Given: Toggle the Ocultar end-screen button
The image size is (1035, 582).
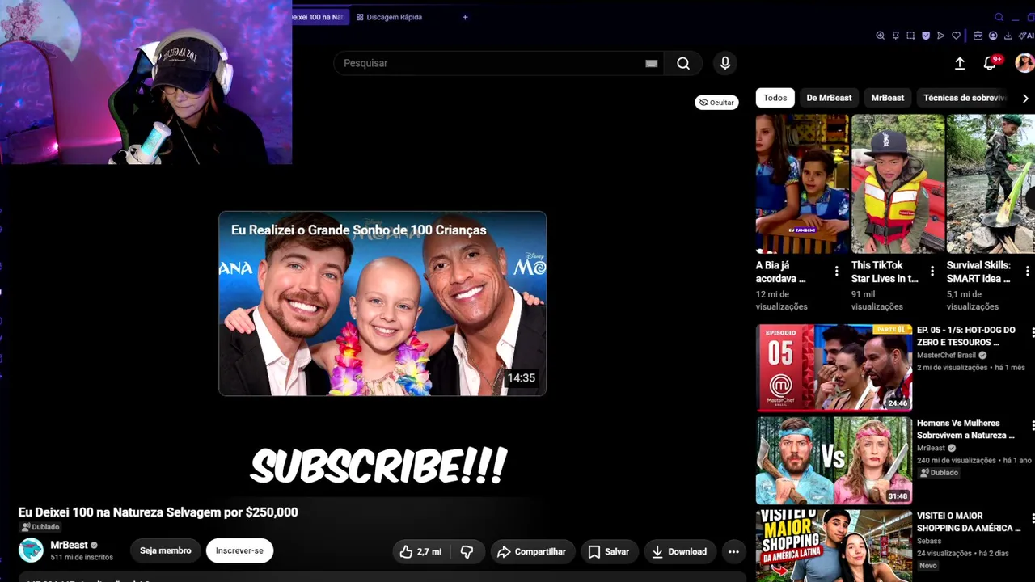Looking at the screenshot, I should tap(716, 103).
